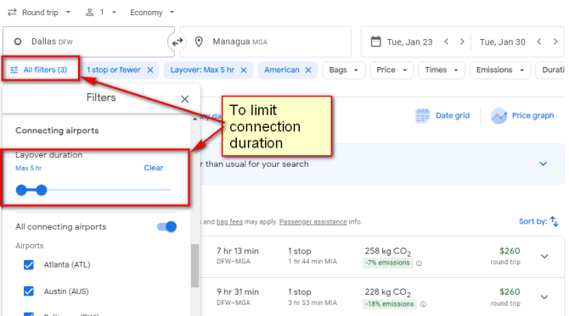569x316 pixels.
Task: Open the Price graph
Action: click(x=522, y=116)
